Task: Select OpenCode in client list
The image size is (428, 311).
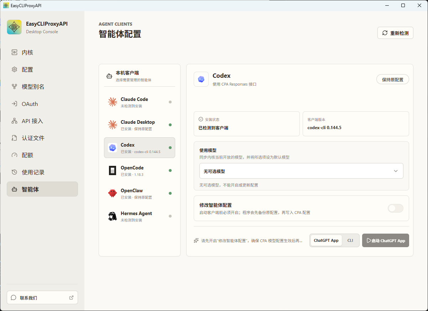Action: click(x=140, y=170)
